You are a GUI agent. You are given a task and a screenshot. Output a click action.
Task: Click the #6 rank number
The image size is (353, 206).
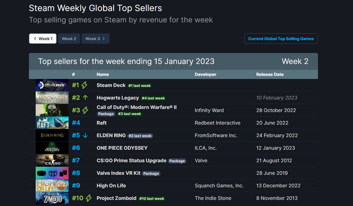[76, 148]
